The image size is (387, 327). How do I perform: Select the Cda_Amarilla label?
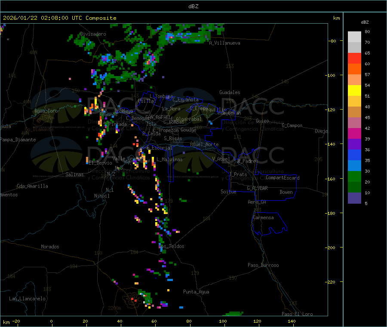click(x=32, y=186)
